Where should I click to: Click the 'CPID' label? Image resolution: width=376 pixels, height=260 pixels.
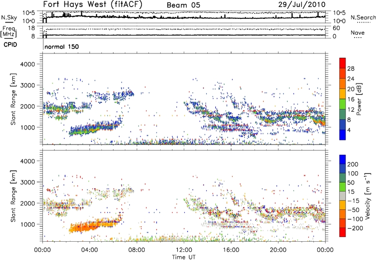click(10, 45)
